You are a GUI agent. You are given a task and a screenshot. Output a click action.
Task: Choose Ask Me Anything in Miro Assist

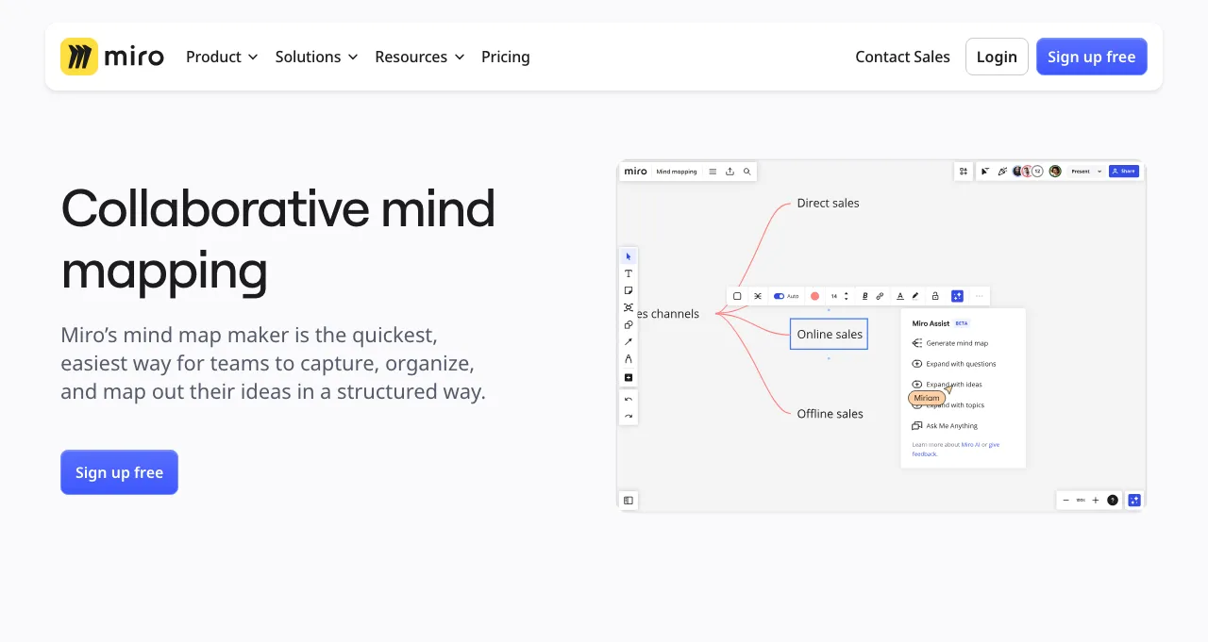click(x=945, y=426)
